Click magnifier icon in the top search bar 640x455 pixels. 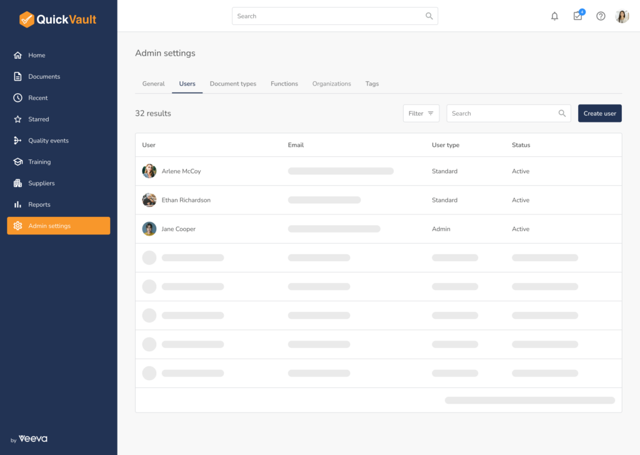click(429, 16)
